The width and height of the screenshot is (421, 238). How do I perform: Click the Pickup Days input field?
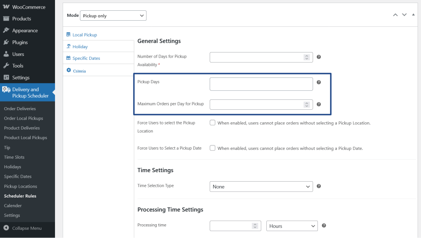pyautogui.click(x=261, y=84)
